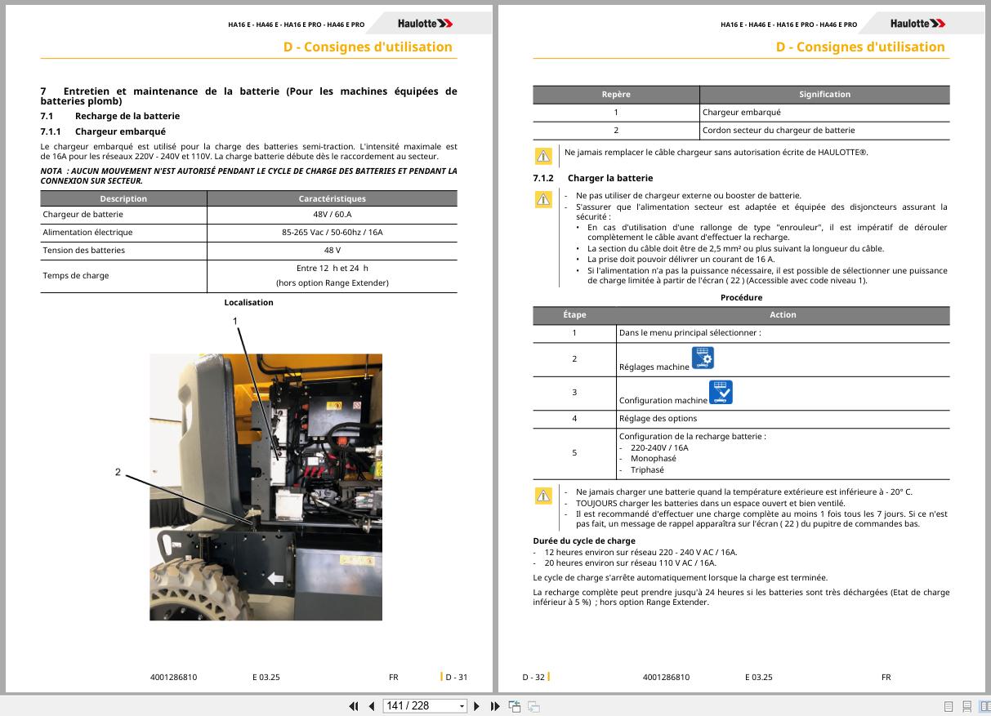This screenshot has width=991, height=716.
Task: Click the left page 'D - Consignes d'utilisation' title
Action: 368,47
